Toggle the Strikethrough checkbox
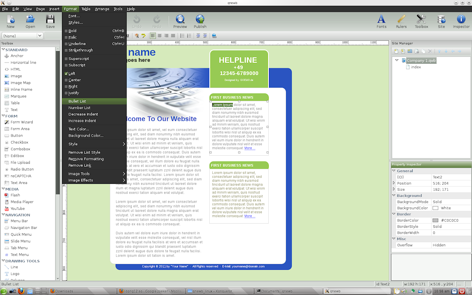The width and height of the screenshot is (472, 295). [66, 50]
